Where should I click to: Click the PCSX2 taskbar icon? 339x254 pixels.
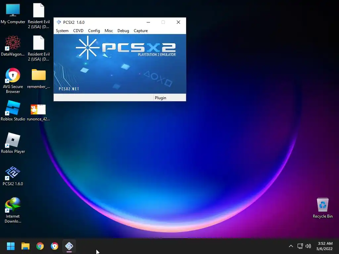(x=69, y=246)
